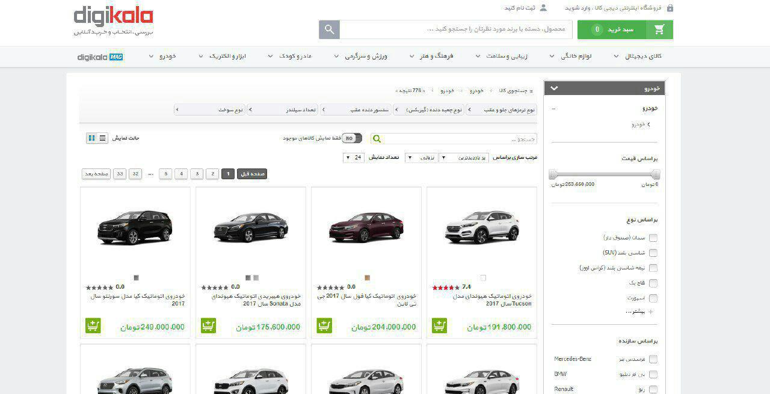Screen dimensions: 770x394
Task: Switch to grid view display mode
Action: point(92,138)
